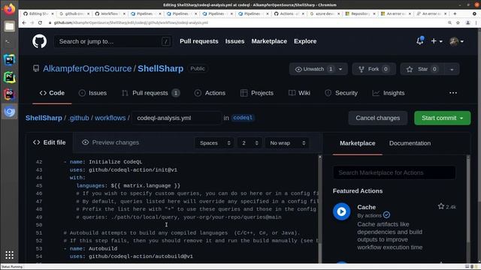Bookmark this page with star icon
This screenshot has width=481, height=270.
point(458,22)
